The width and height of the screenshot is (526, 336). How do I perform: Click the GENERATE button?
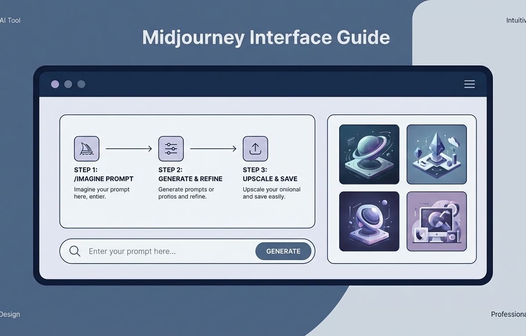pos(283,251)
